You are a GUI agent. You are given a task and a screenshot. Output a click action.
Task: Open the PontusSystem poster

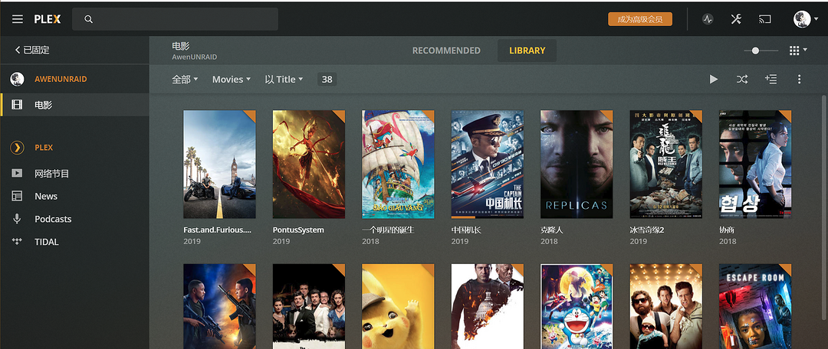point(309,165)
